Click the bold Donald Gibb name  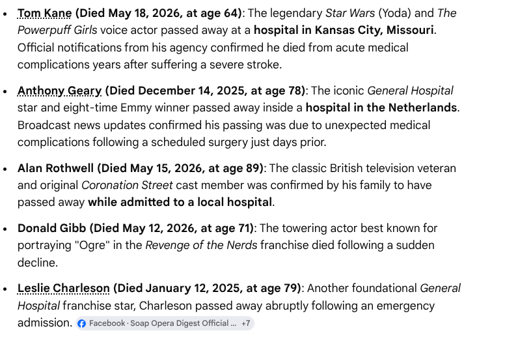[51, 228]
